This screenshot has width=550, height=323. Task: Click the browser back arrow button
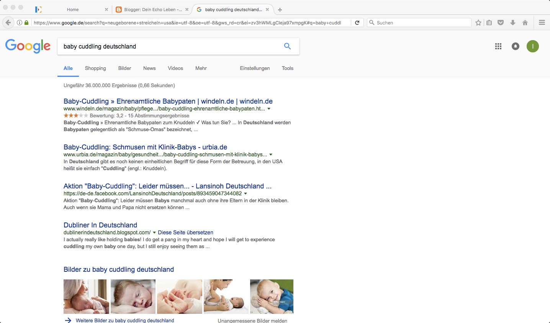tap(8, 23)
